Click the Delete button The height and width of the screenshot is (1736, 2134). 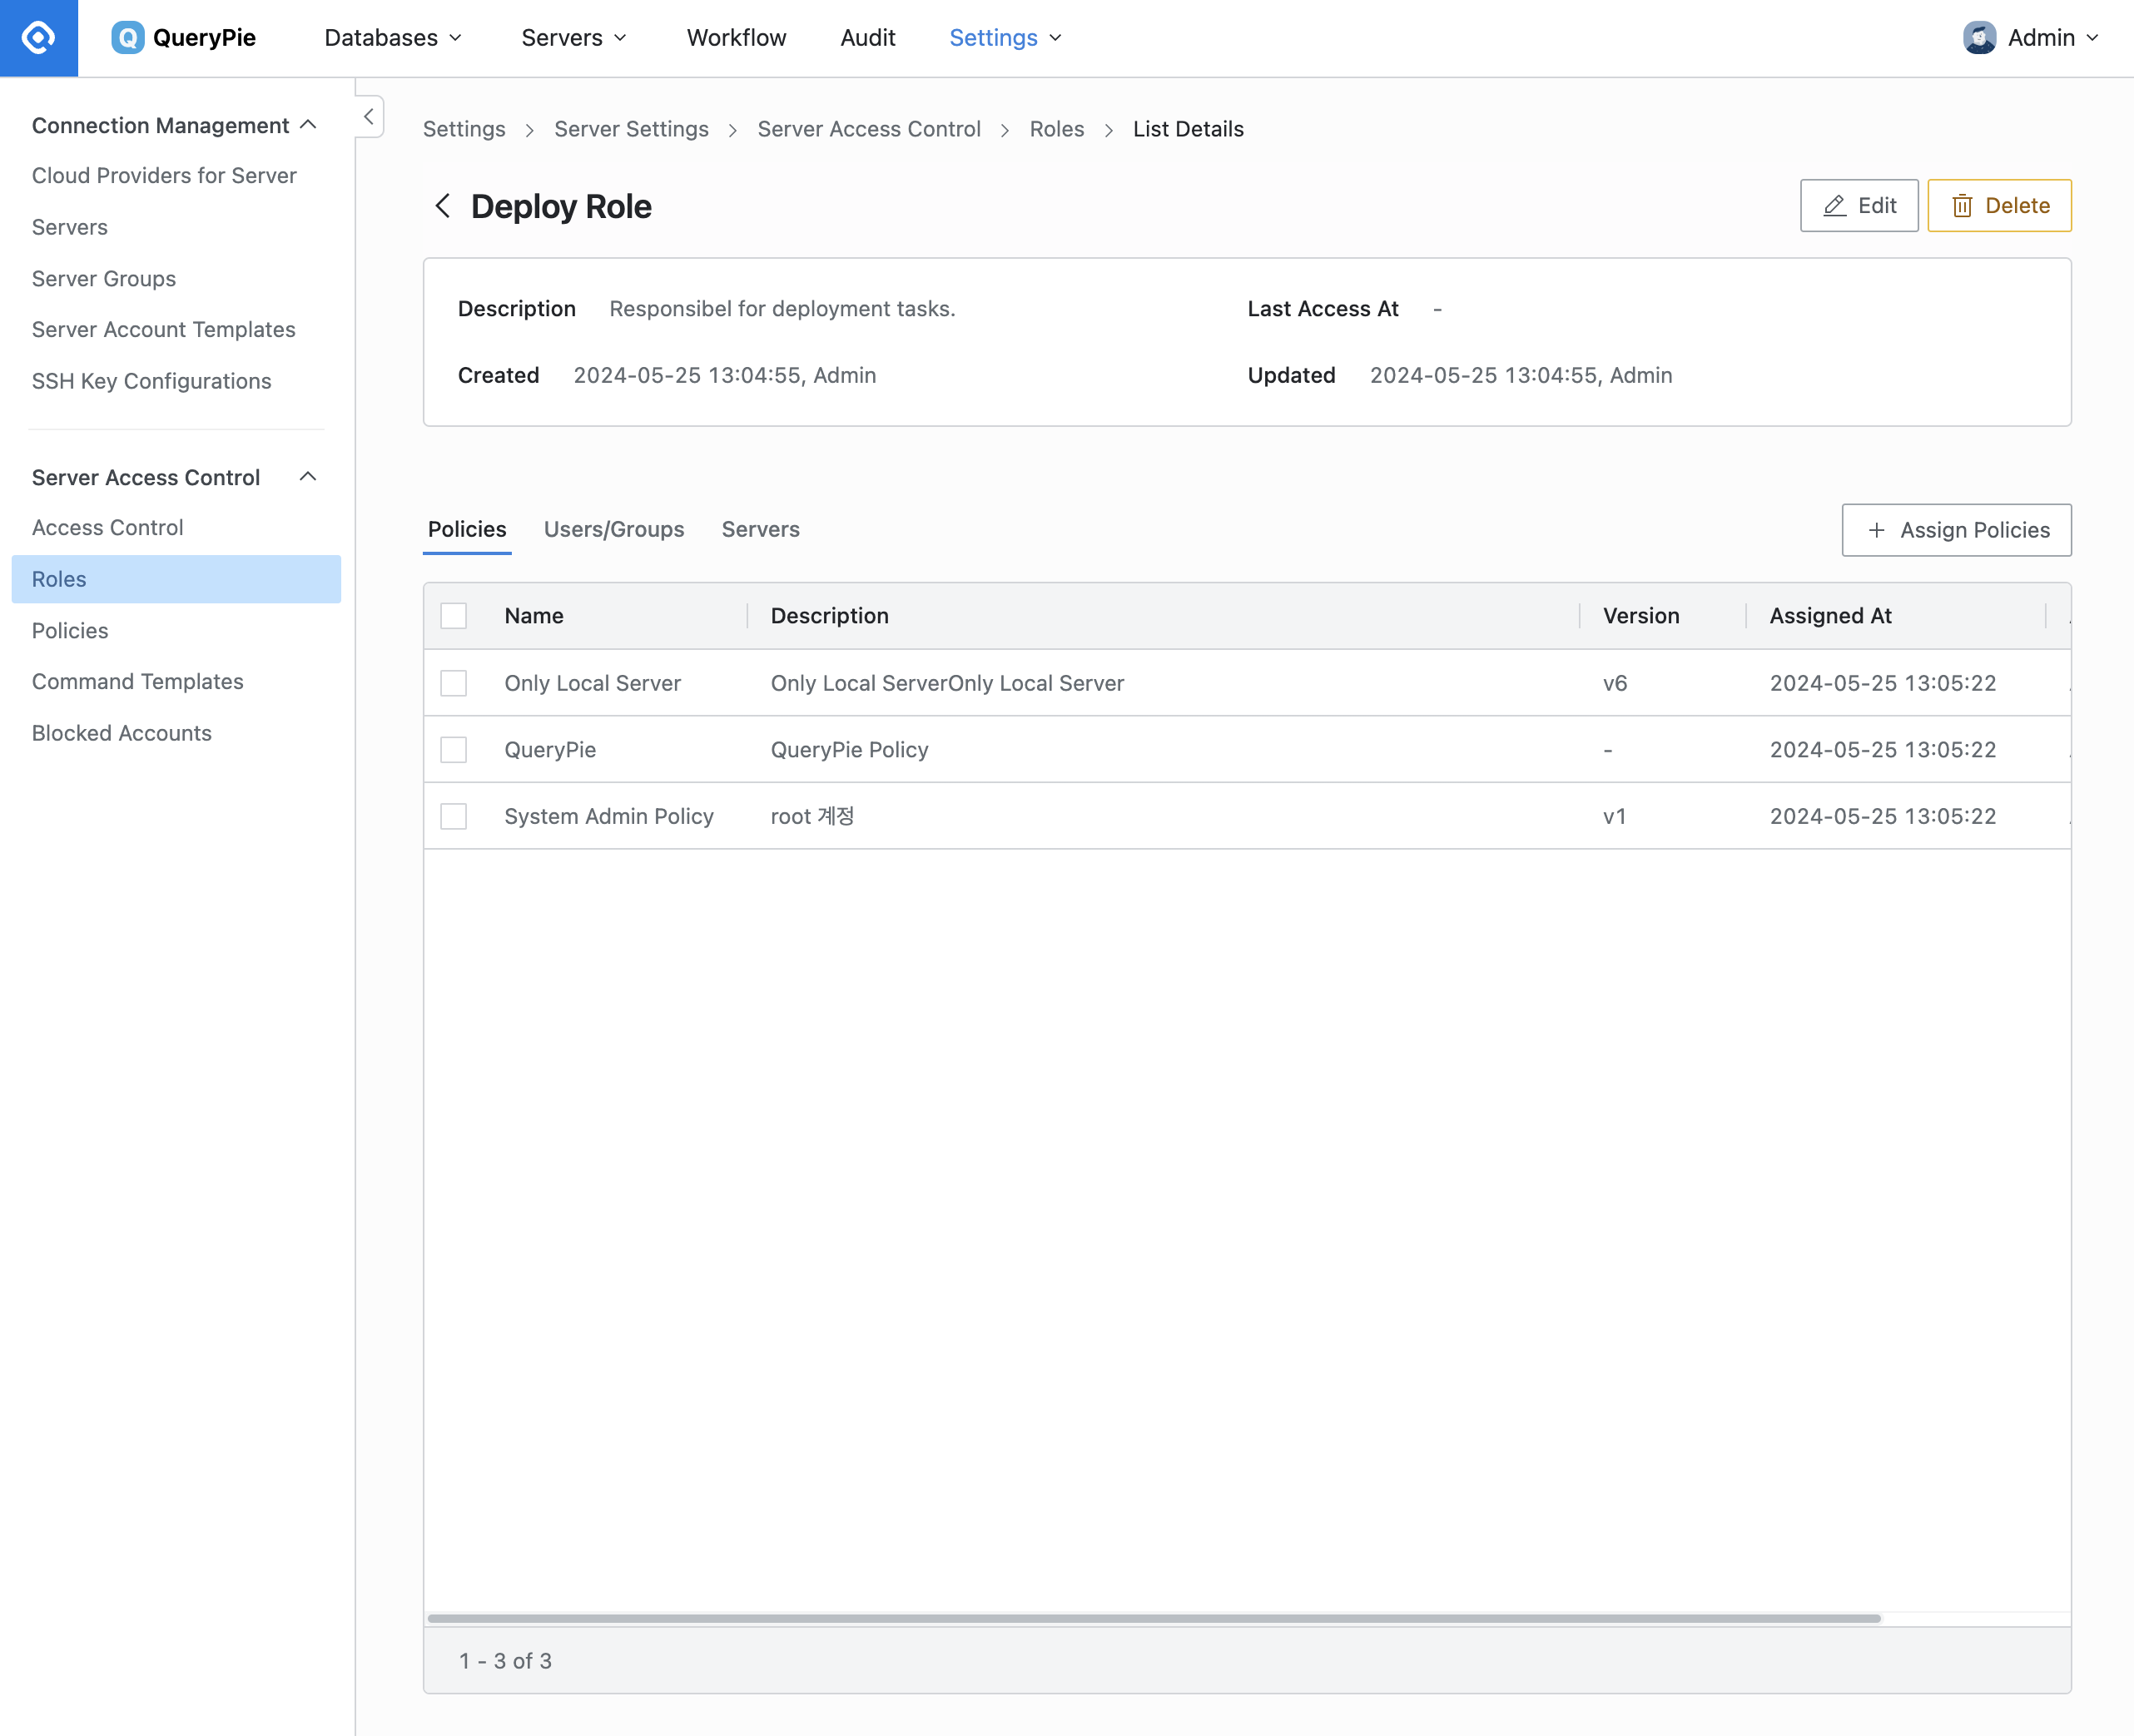pos(1999,206)
